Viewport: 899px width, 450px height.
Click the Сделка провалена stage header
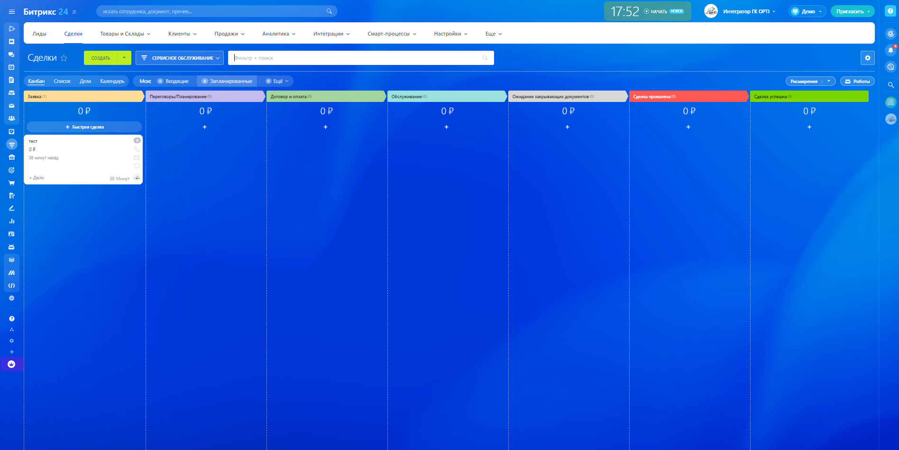688,96
